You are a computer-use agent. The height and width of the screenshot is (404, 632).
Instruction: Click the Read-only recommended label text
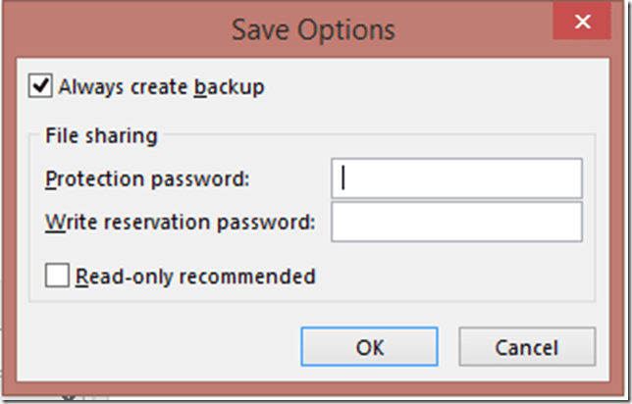(x=195, y=277)
